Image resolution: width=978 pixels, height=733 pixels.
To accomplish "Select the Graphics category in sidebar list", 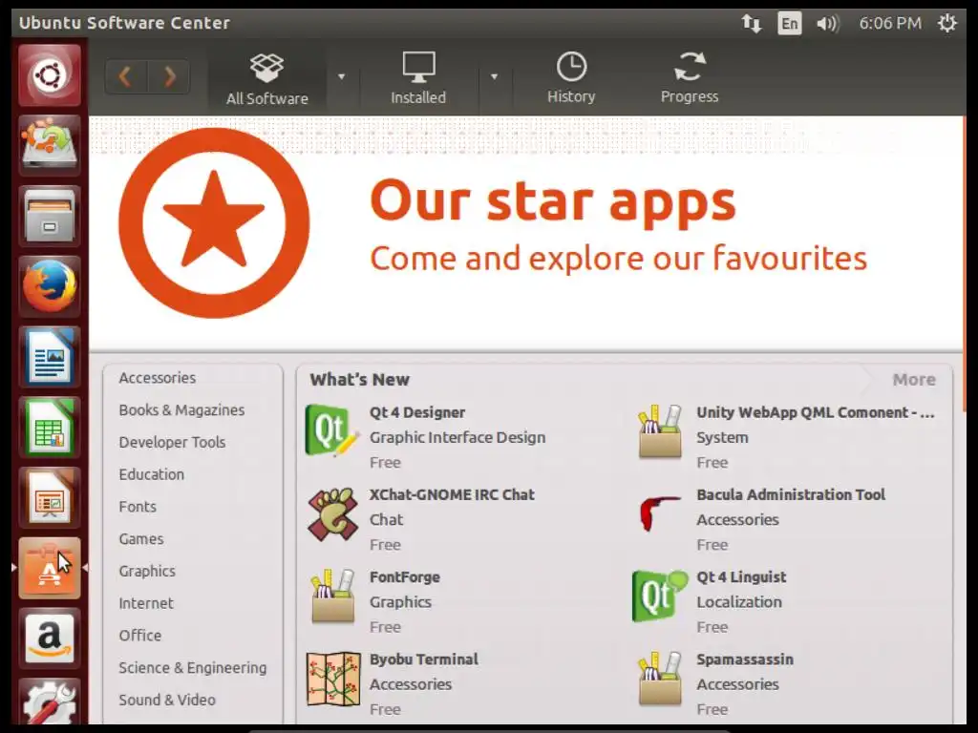I will [x=147, y=571].
